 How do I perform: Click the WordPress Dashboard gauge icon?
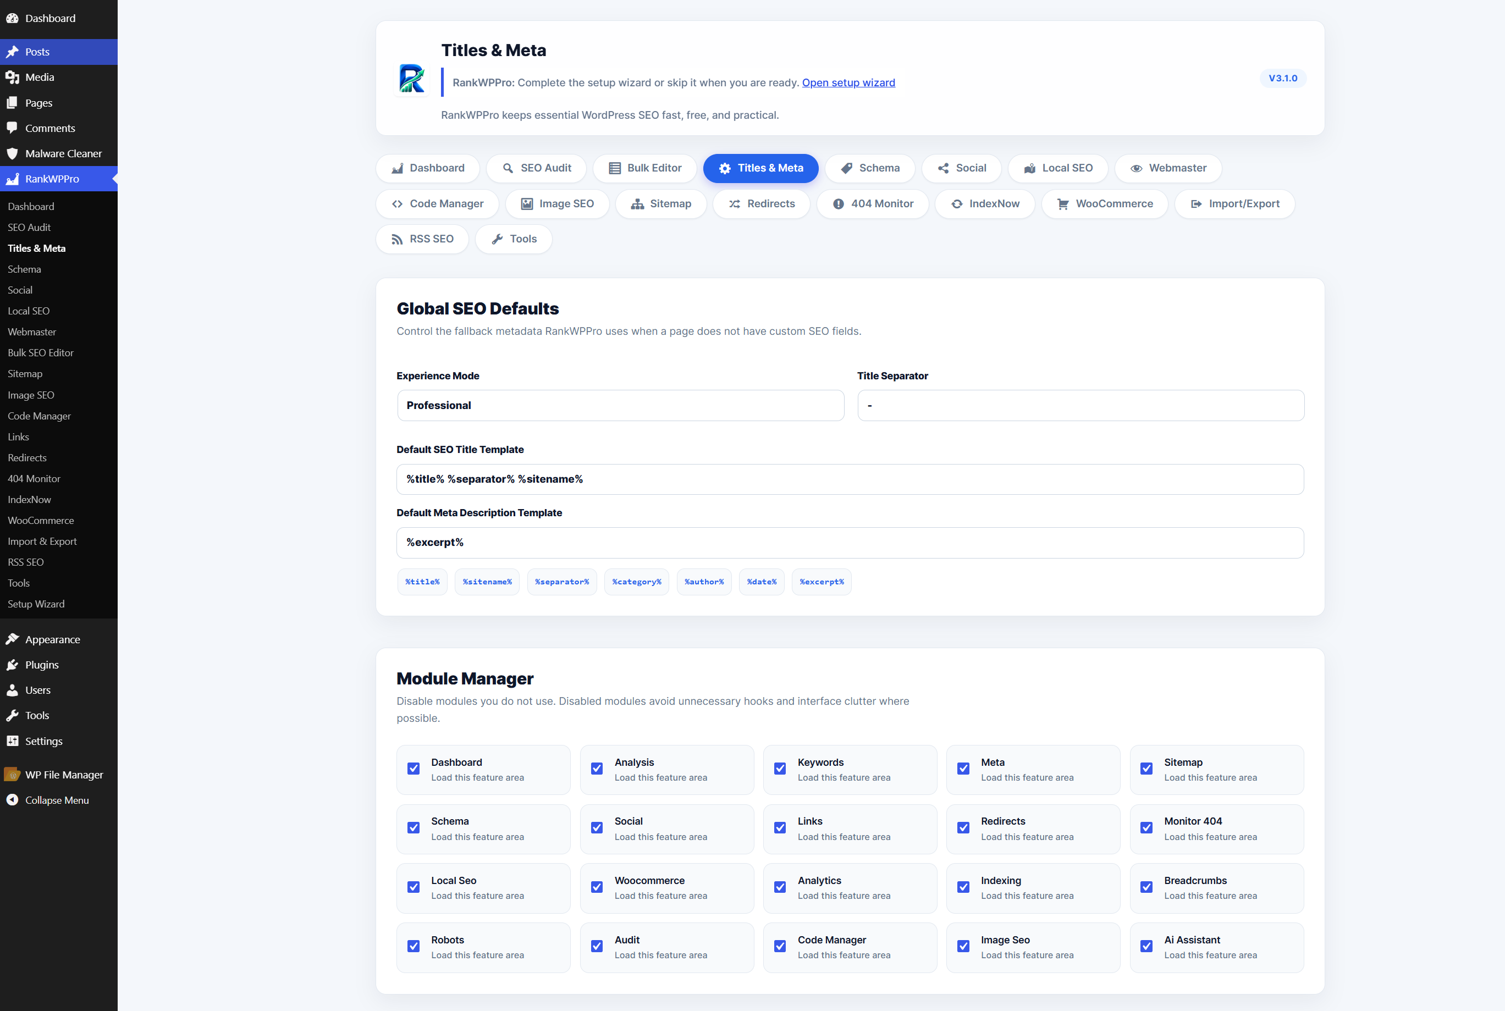pos(12,18)
